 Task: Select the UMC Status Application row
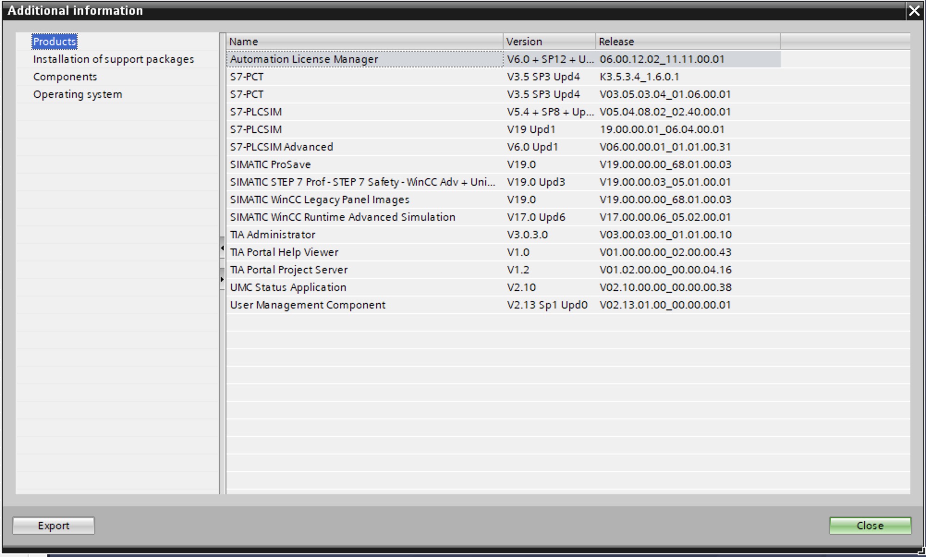pos(288,287)
